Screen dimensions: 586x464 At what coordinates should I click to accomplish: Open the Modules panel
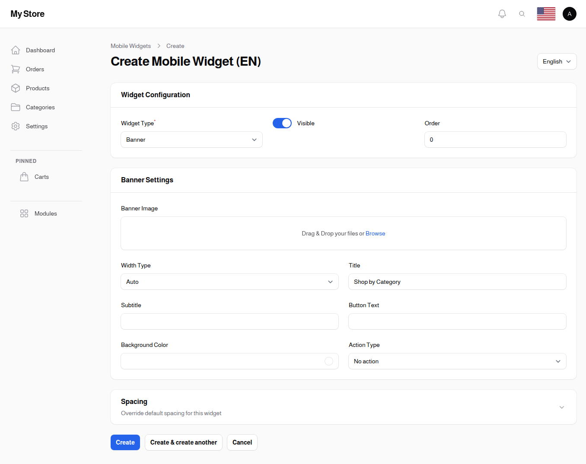[45, 213]
